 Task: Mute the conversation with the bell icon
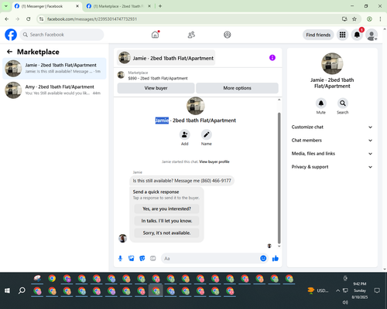[320, 104]
